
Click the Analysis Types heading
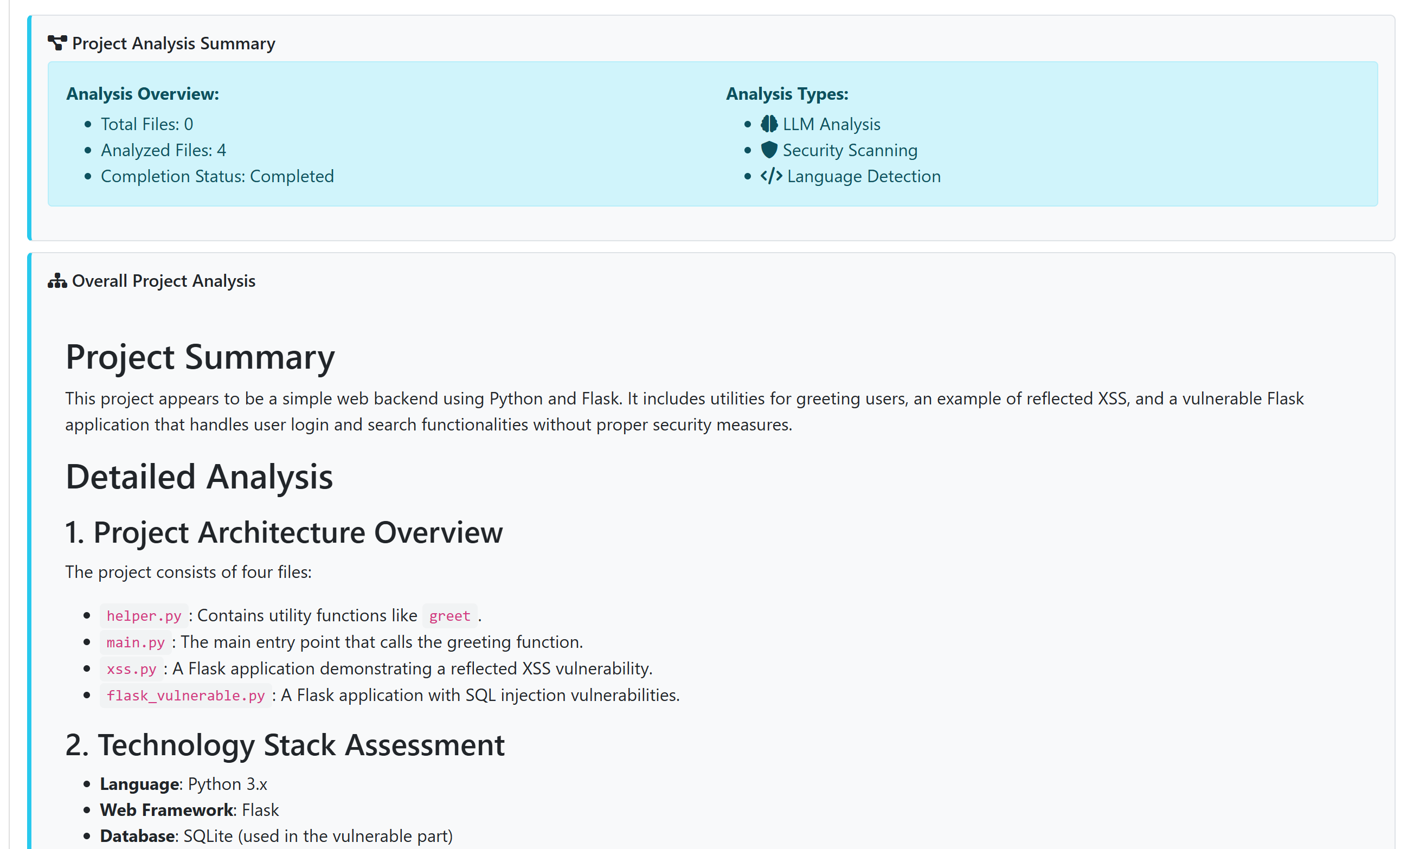click(x=787, y=94)
